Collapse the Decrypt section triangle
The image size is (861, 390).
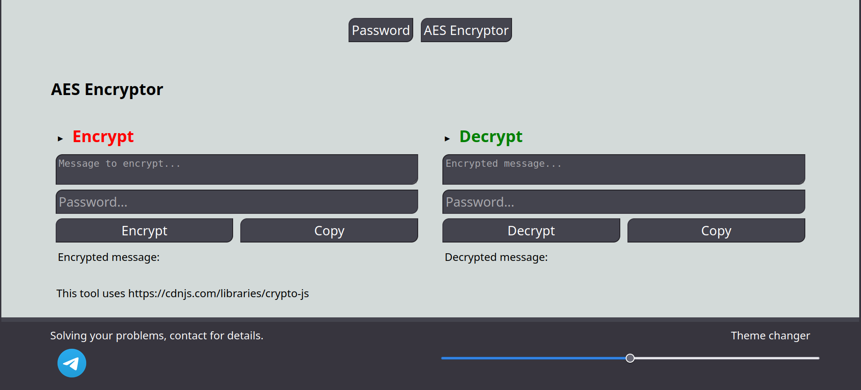(x=447, y=139)
